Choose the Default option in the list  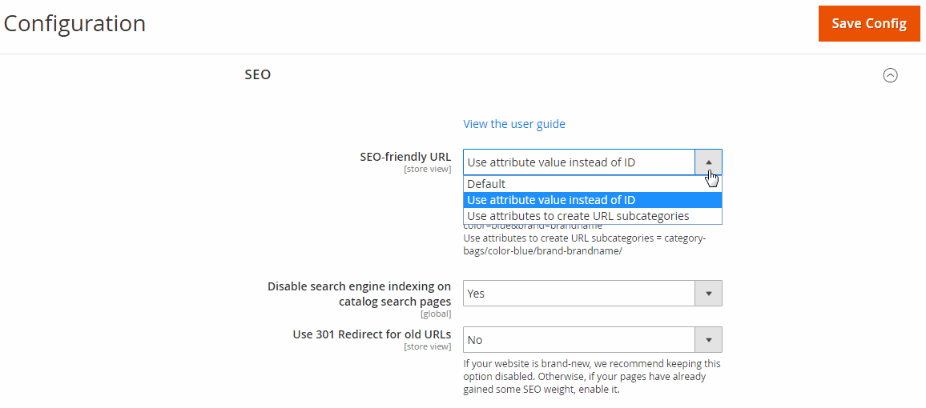592,184
